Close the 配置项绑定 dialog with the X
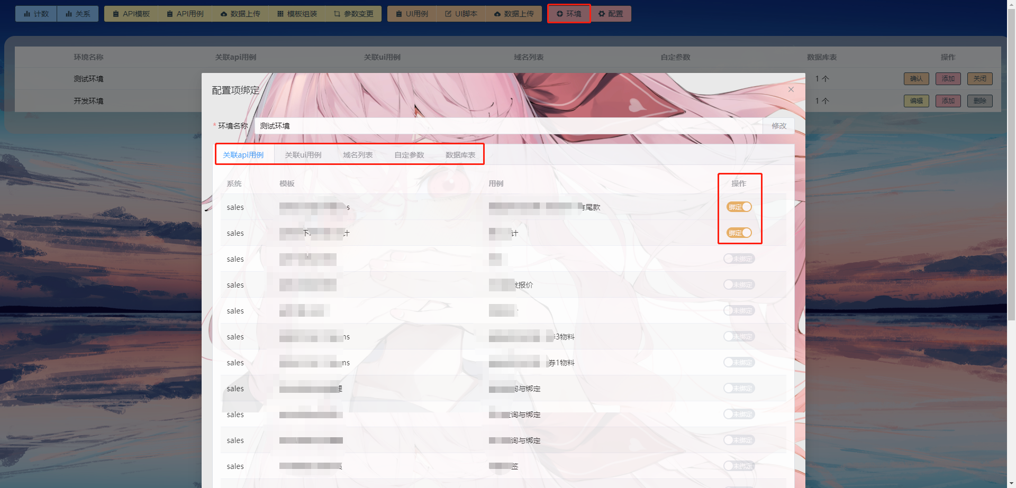The image size is (1016, 488). [x=791, y=89]
